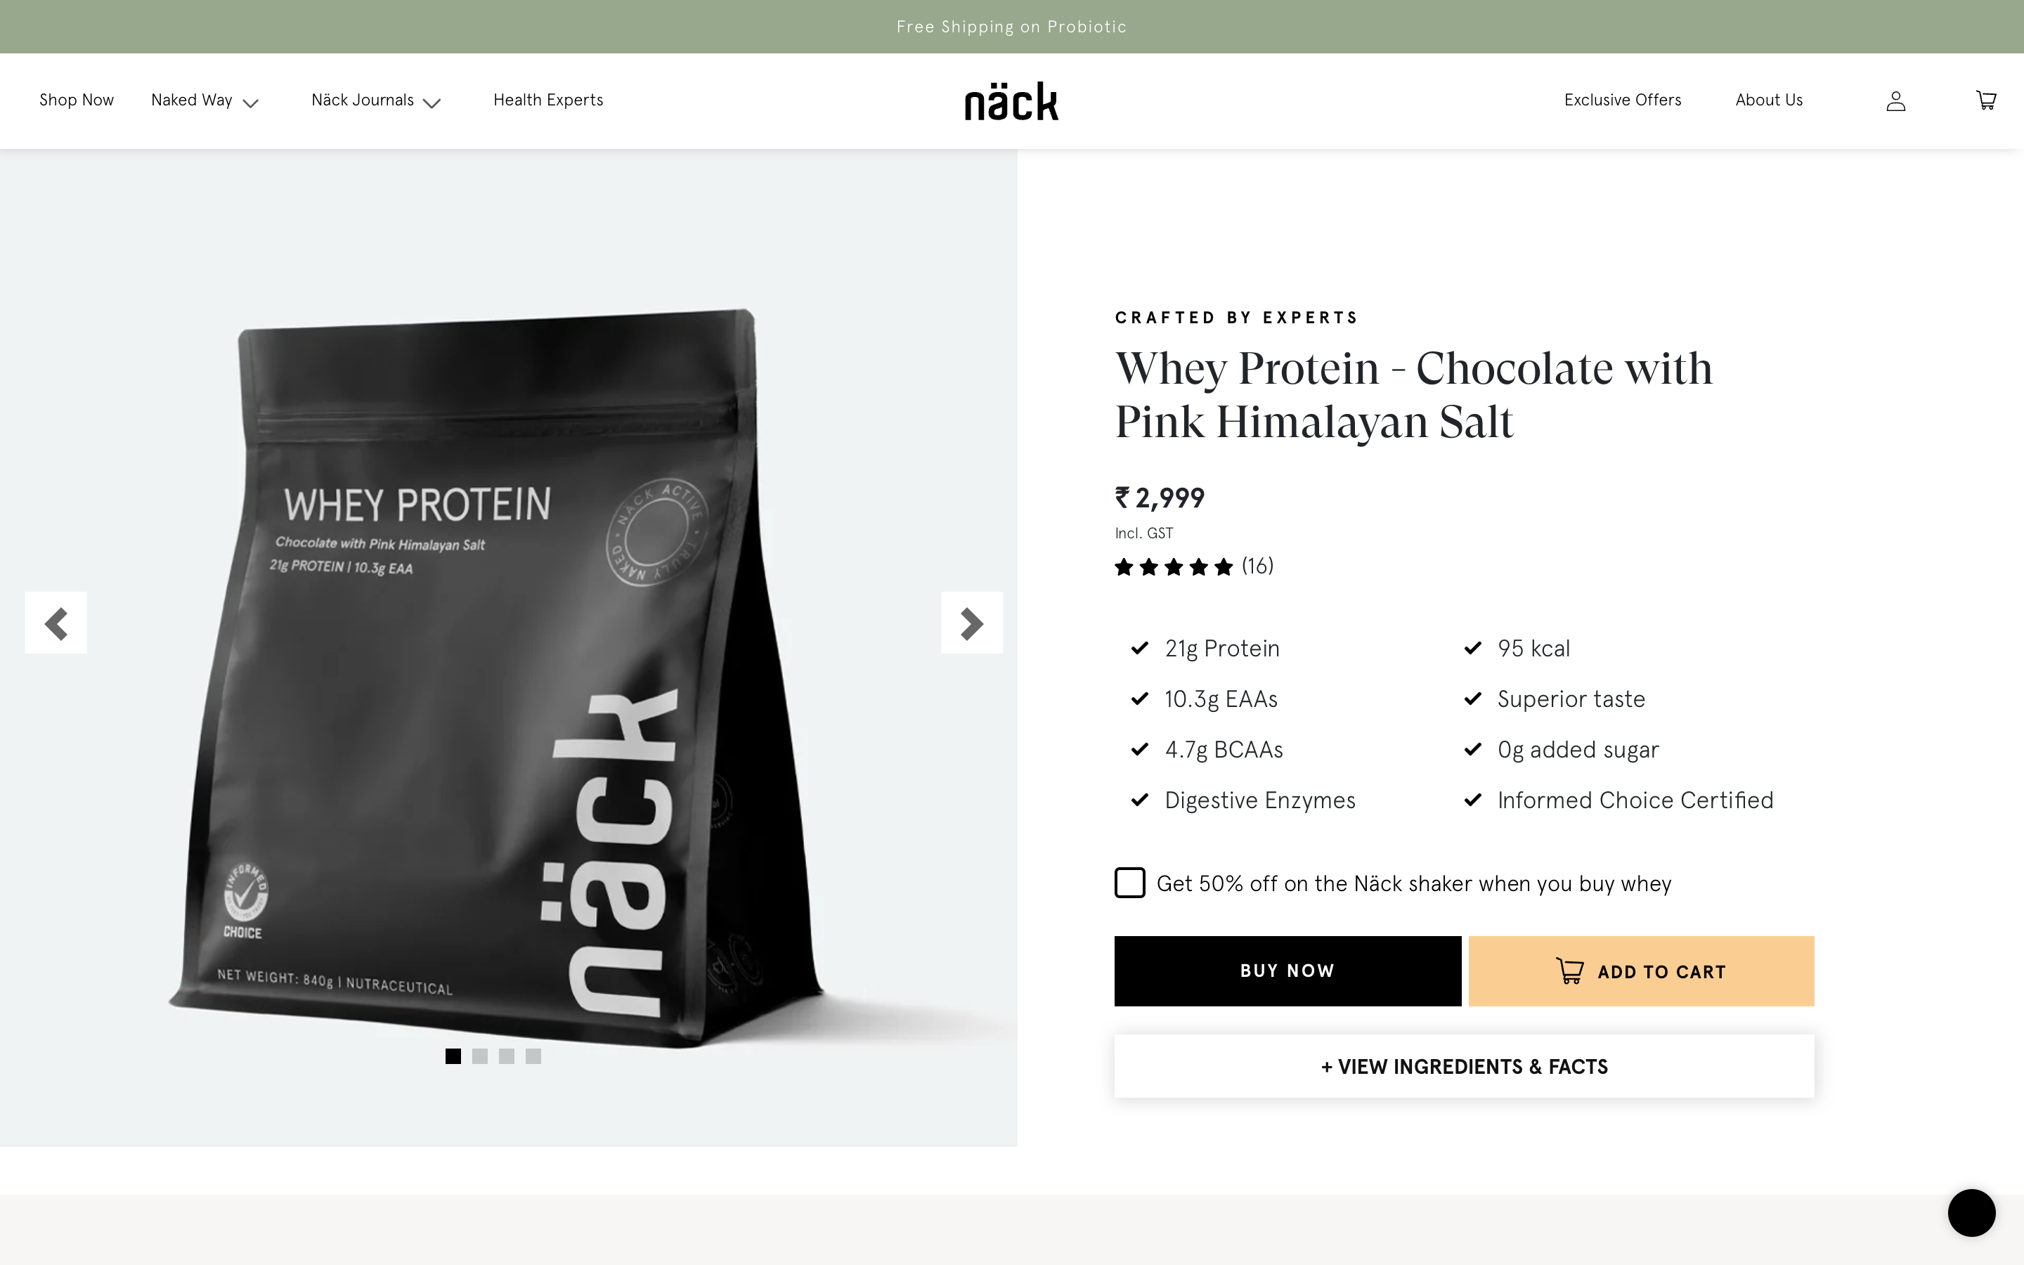Viewport: 2024px width, 1265px height.
Task: Expand View Ingredients & Facts section
Action: (x=1464, y=1066)
